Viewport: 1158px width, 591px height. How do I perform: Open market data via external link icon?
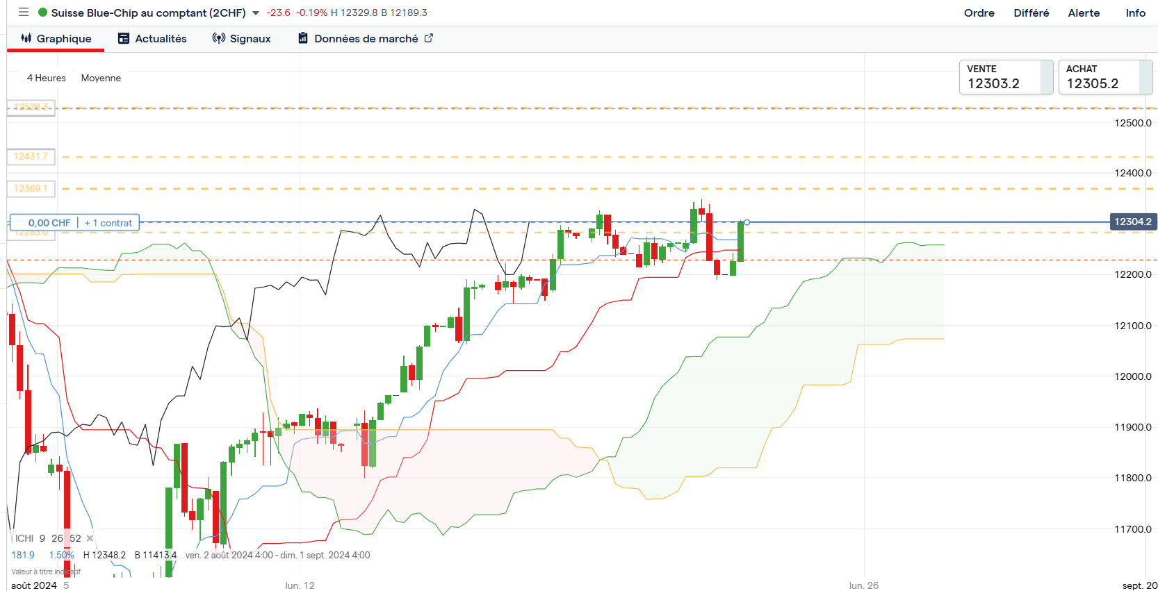pos(429,38)
